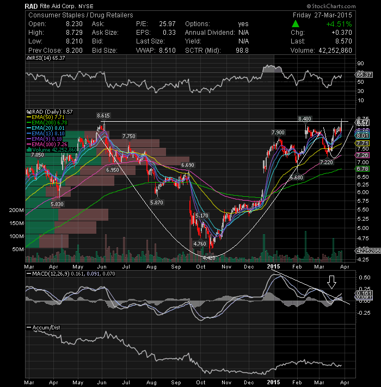This screenshot has width=381, height=387.
Task: Click the 5.870 price annotation
Action: point(156,203)
